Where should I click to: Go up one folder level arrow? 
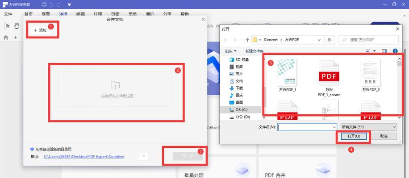click(247, 40)
